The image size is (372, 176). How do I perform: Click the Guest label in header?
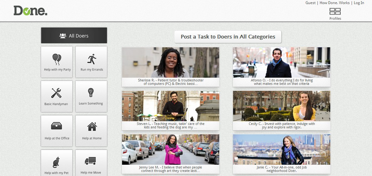click(x=311, y=3)
